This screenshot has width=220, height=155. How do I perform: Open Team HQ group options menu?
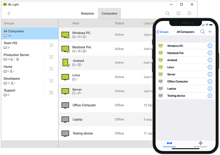51,45
